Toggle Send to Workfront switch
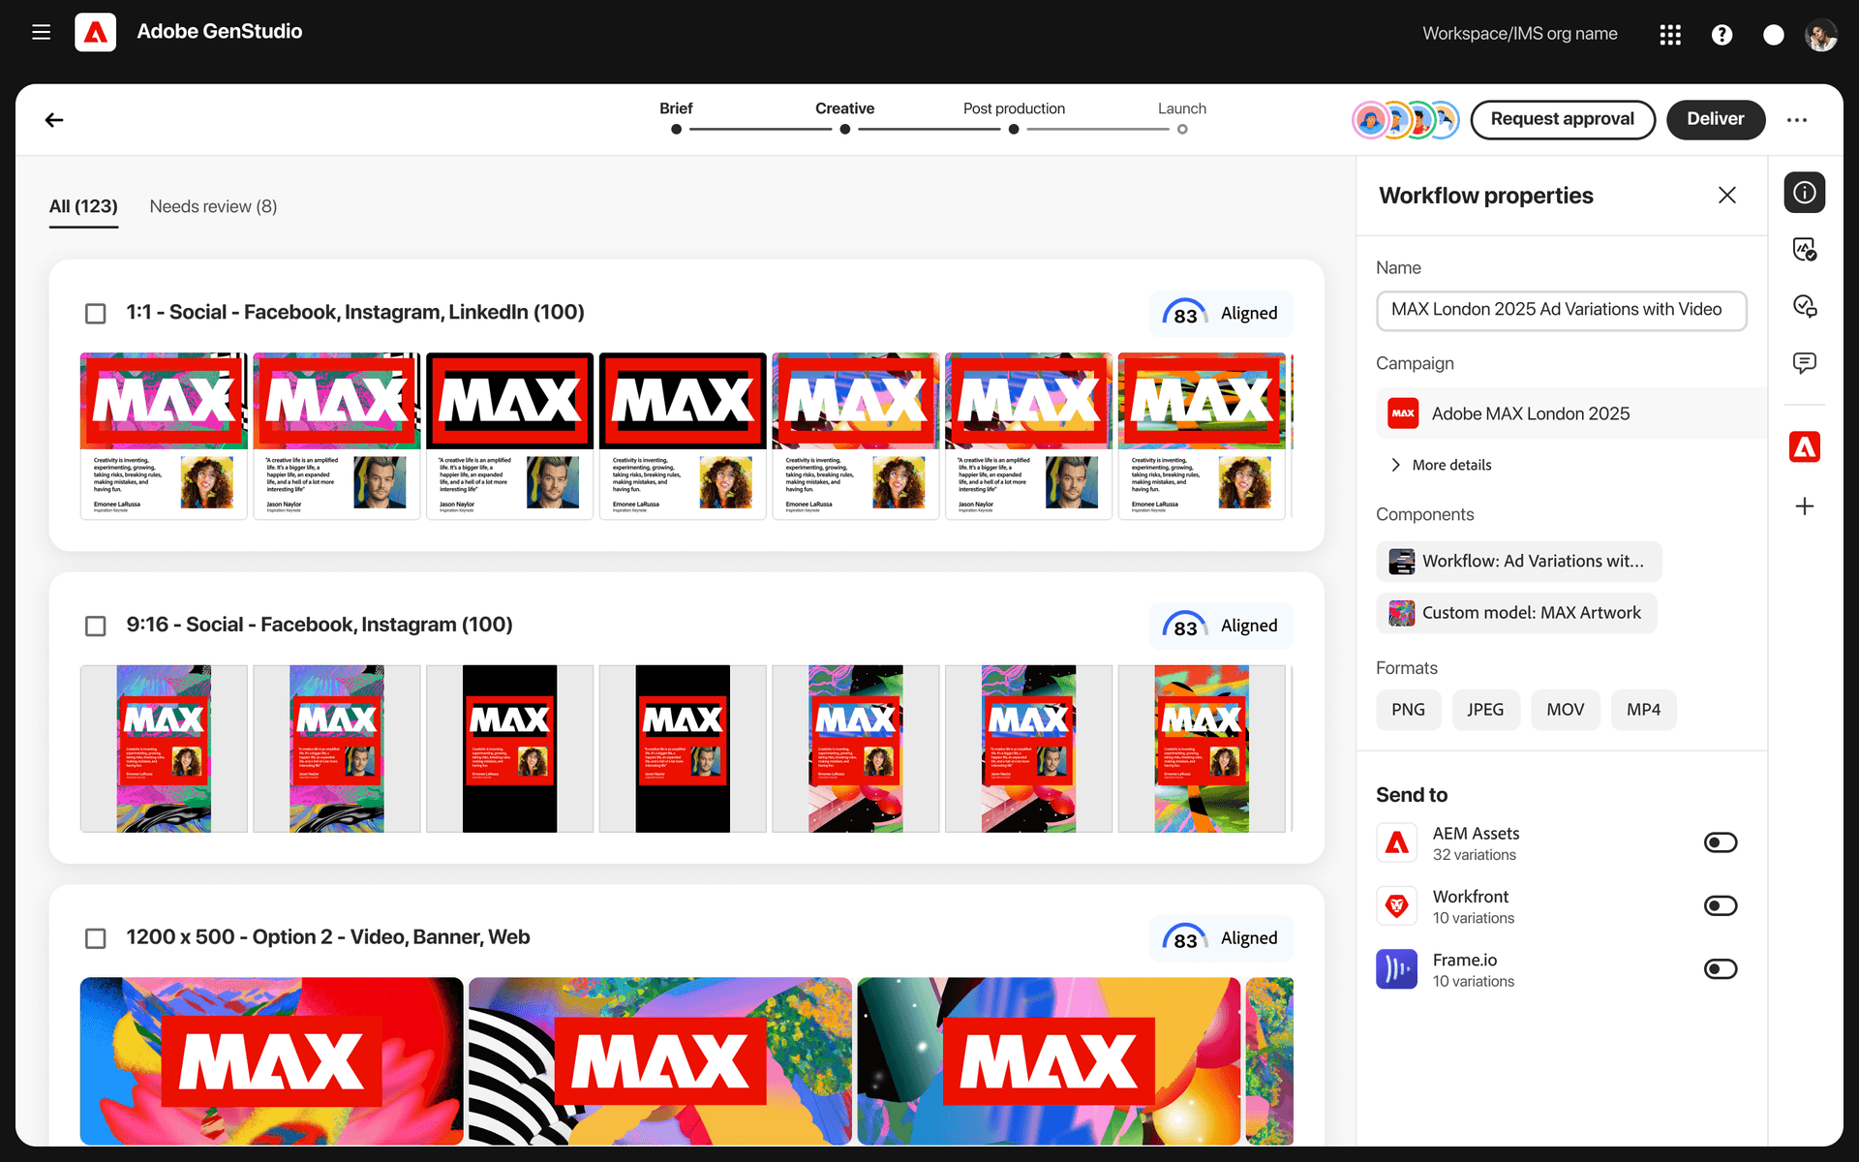Viewport: 1859px width, 1162px height. [x=1721, y=906]
